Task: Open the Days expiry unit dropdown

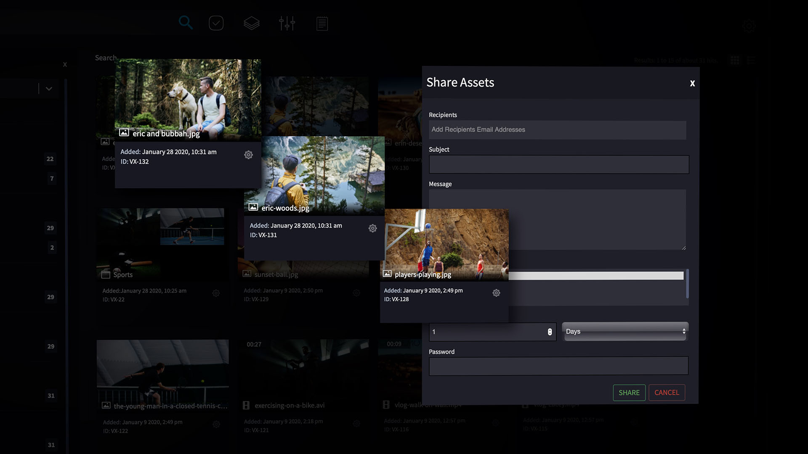Action: tap(625, 331)
